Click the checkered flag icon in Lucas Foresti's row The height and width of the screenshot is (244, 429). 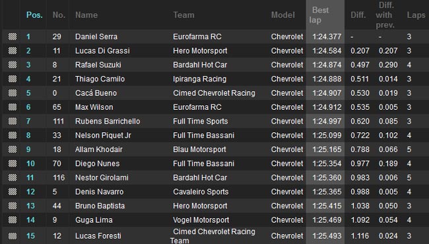tap(13, 236)
